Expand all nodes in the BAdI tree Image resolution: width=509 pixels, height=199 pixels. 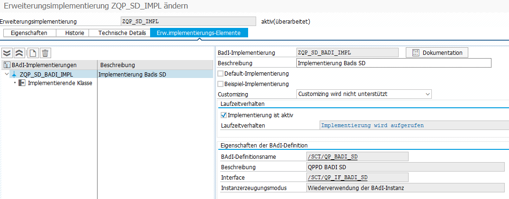pos(7,53)
